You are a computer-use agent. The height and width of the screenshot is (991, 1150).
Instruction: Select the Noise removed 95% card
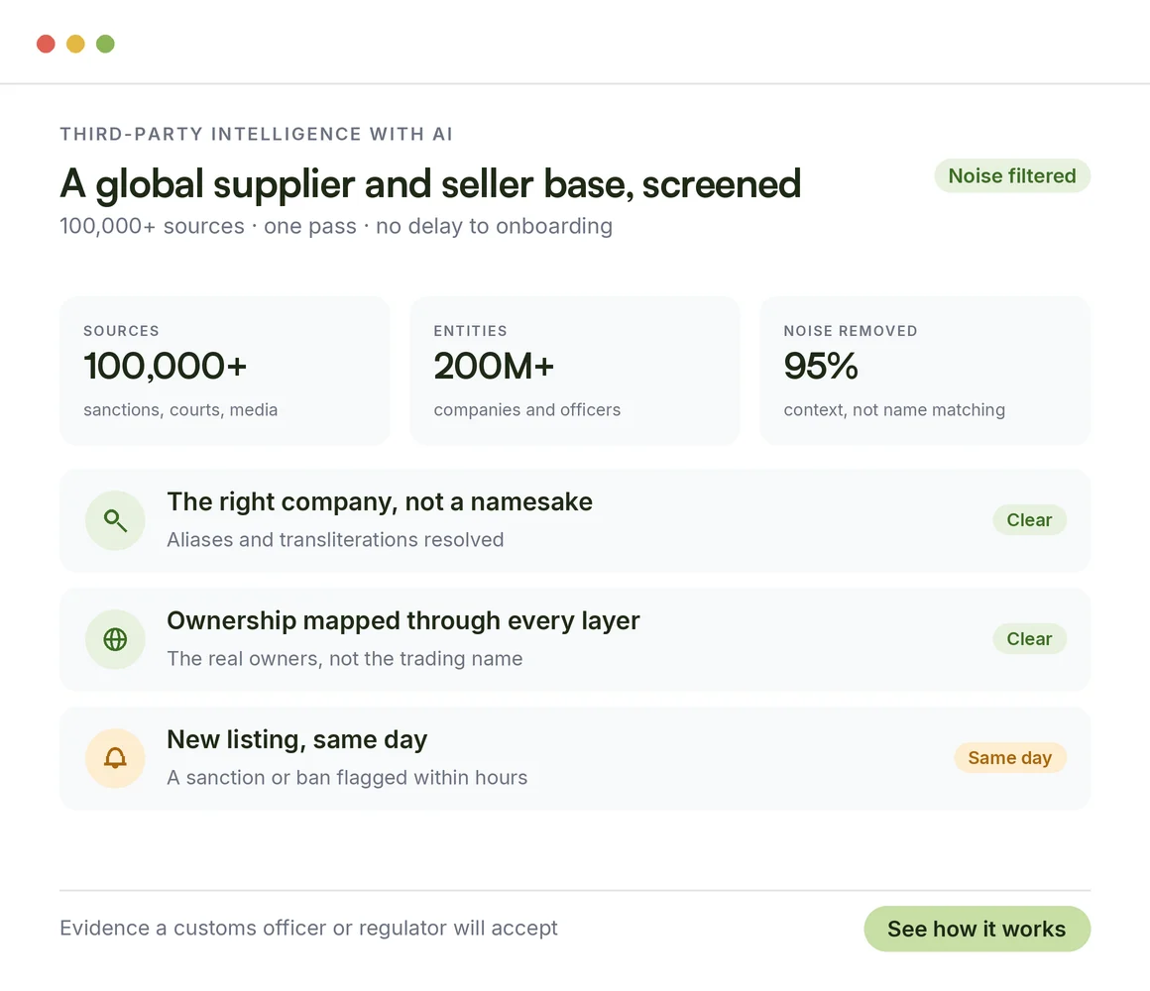pos(925,371)
